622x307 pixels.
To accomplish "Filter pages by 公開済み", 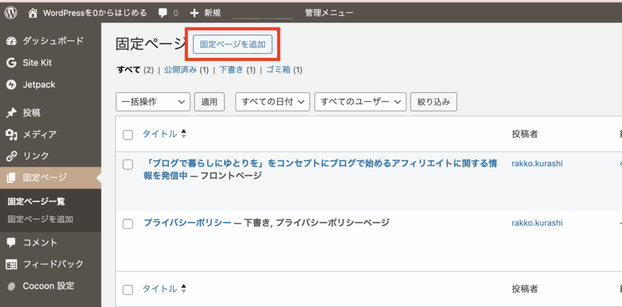I will coord(180,70).
